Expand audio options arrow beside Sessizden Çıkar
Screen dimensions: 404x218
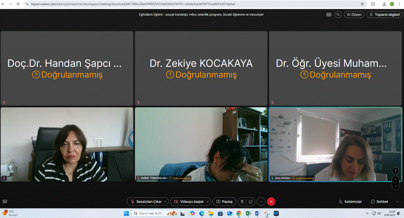pyautogui.click(x=165, y=201)
